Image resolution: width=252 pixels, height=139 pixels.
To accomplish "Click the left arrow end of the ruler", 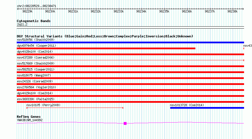I will (18, 9).
